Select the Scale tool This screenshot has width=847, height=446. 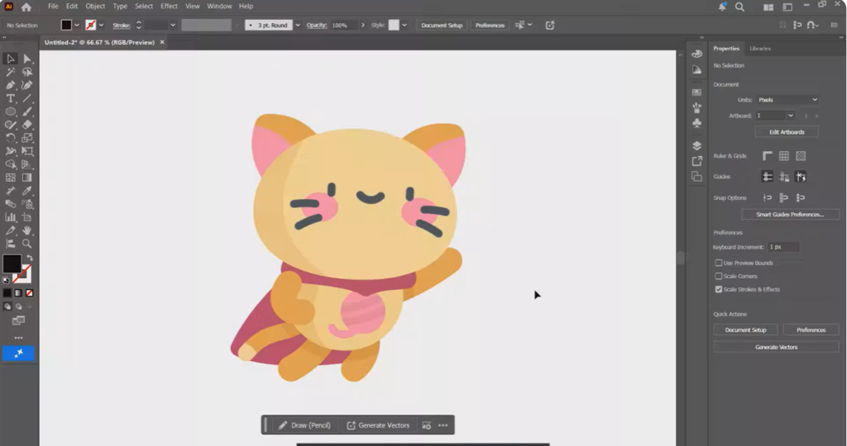point(27,138)
